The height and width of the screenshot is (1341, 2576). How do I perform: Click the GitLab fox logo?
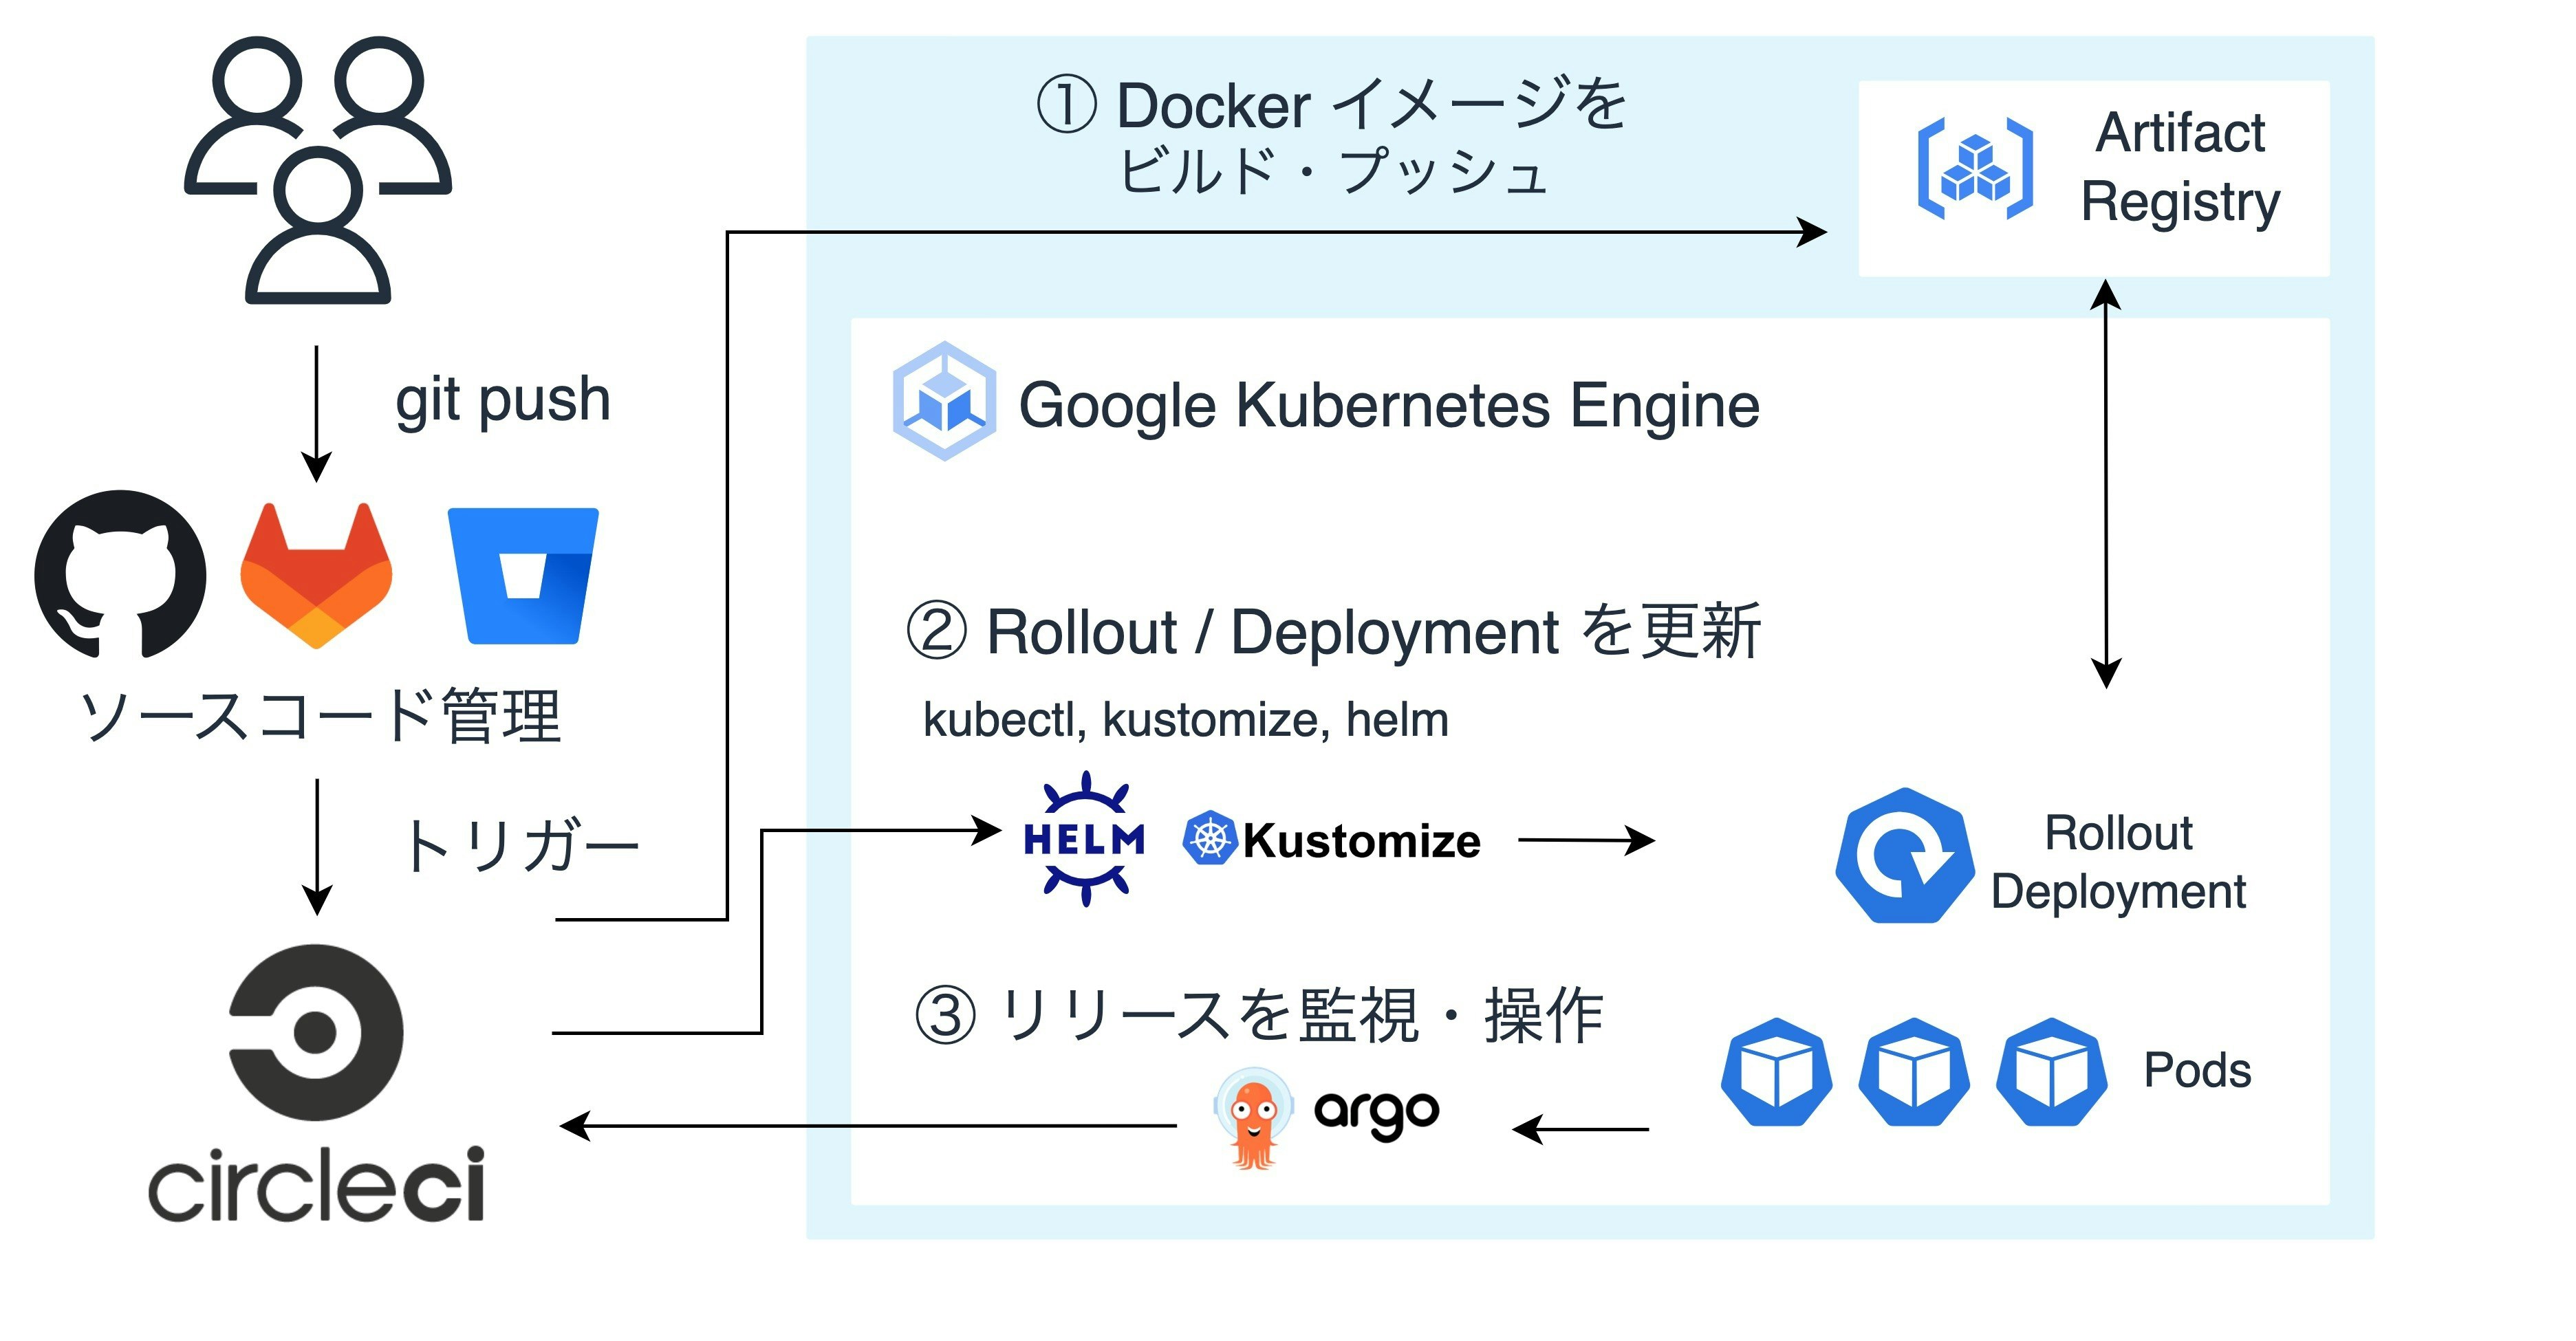(x=316, y=576)
